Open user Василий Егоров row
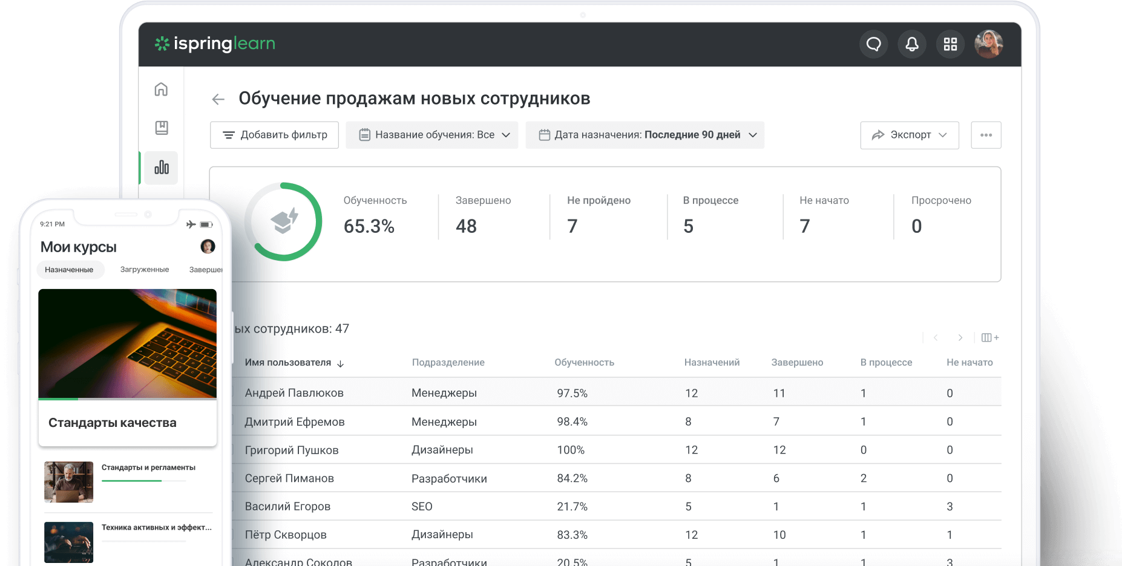 tap(616, 506)
